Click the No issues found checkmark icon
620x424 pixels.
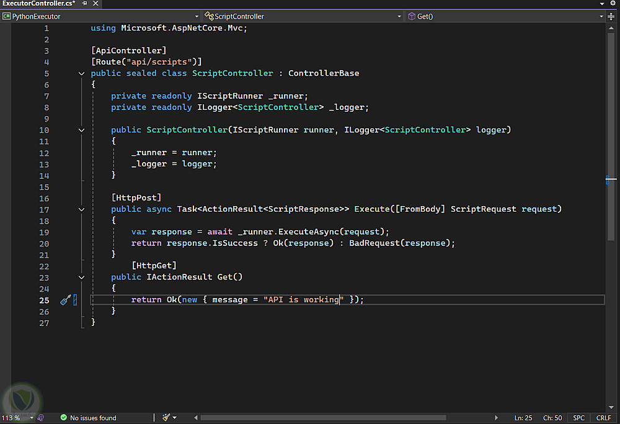[64, 418]
